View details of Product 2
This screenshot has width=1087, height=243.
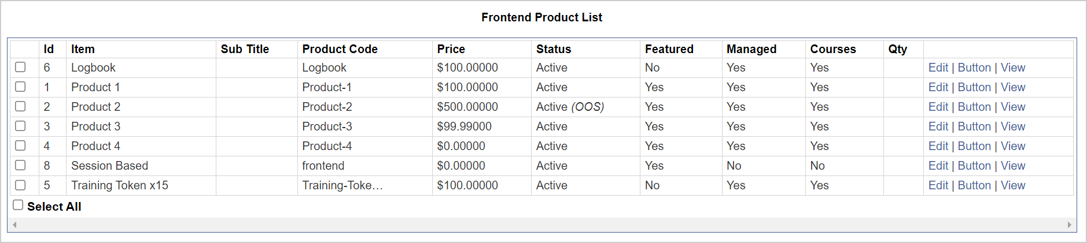tap(1013, 107)
